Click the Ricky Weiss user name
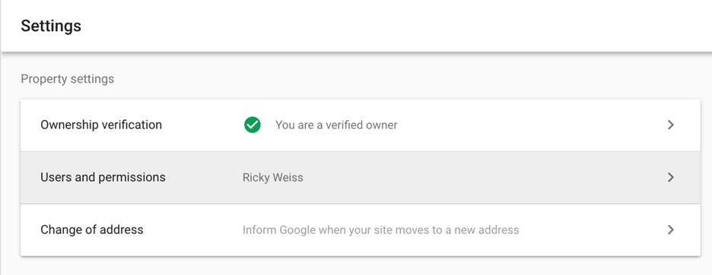This screenshot has height=275, width=712. pos(273,178)
